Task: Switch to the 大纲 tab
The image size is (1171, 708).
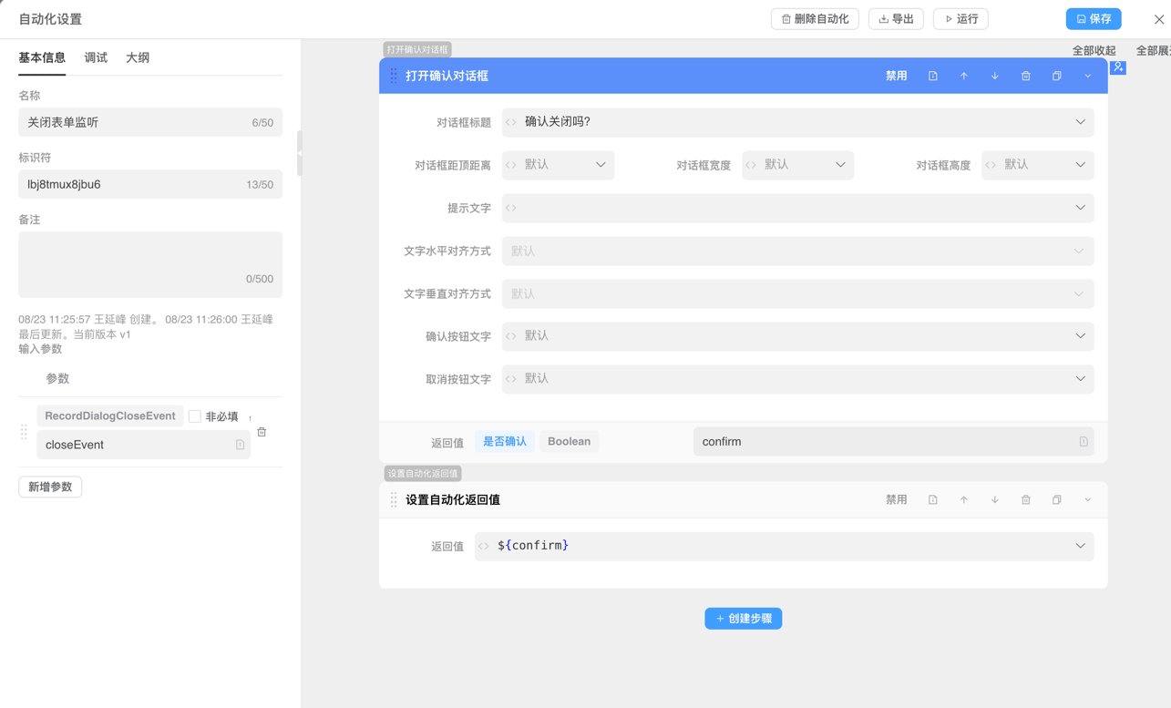Action: (138, 56)
